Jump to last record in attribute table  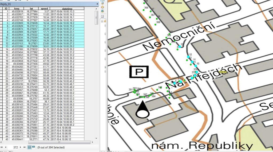[x=24, y=147]
